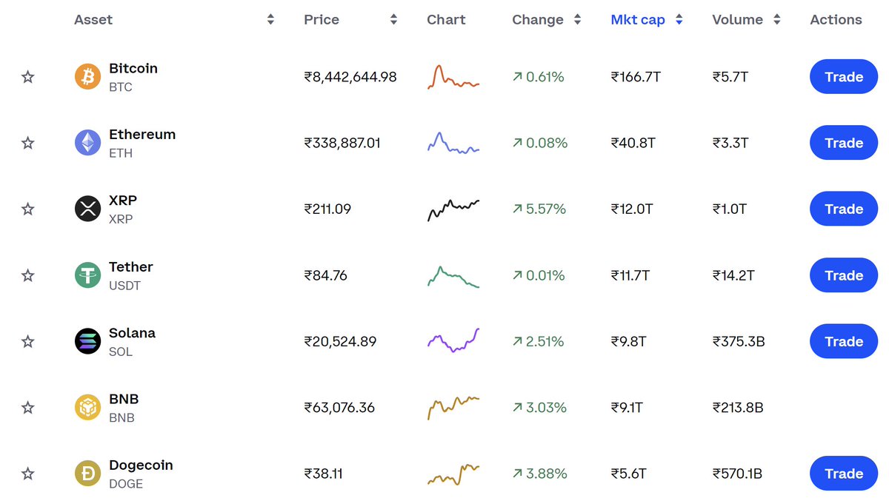
Task: Click the Bitcoin orange coin logo
Action: [x=87, y=77]
